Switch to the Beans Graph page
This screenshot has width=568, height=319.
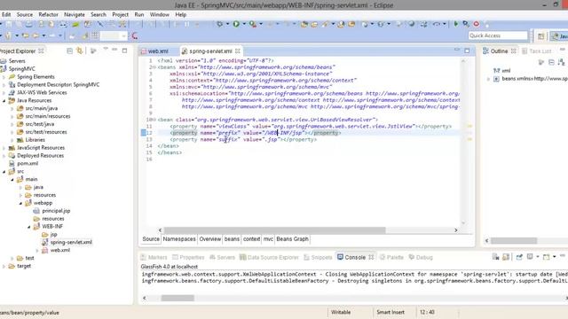click(292, 239)
